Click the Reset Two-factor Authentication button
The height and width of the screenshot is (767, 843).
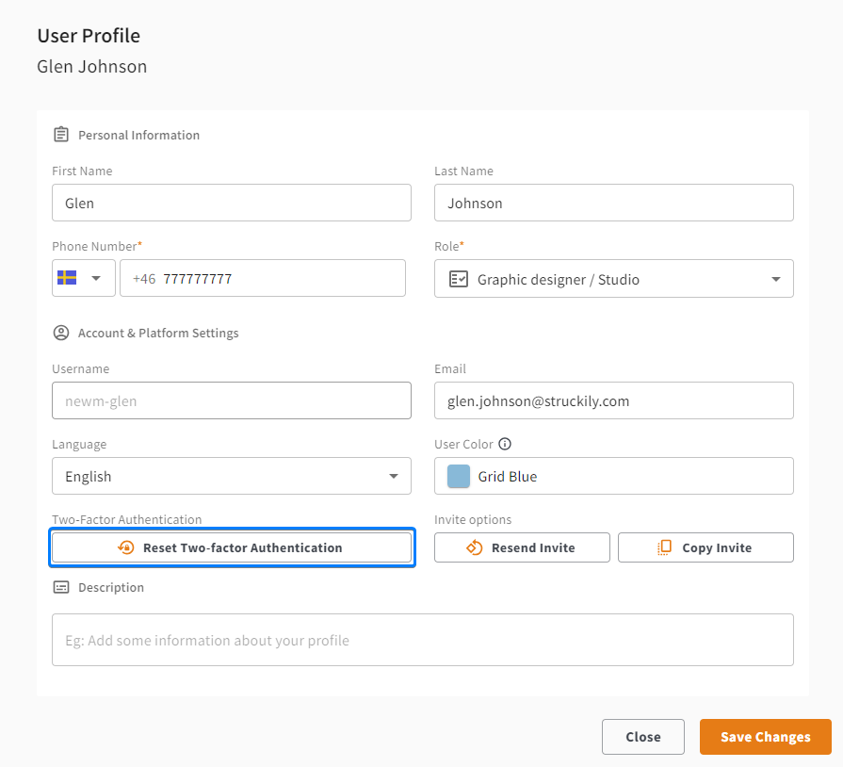pyautogui.click(x=232, y=547)
